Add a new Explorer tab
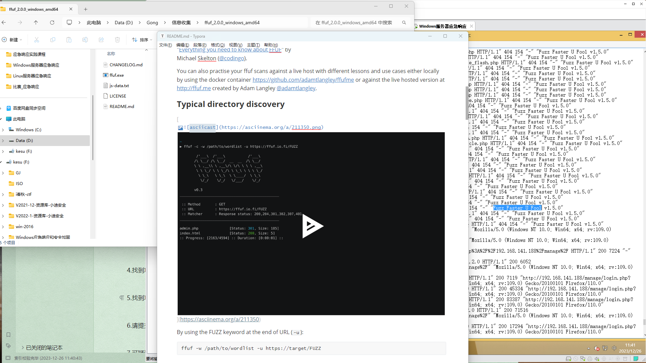 (85, 9)
